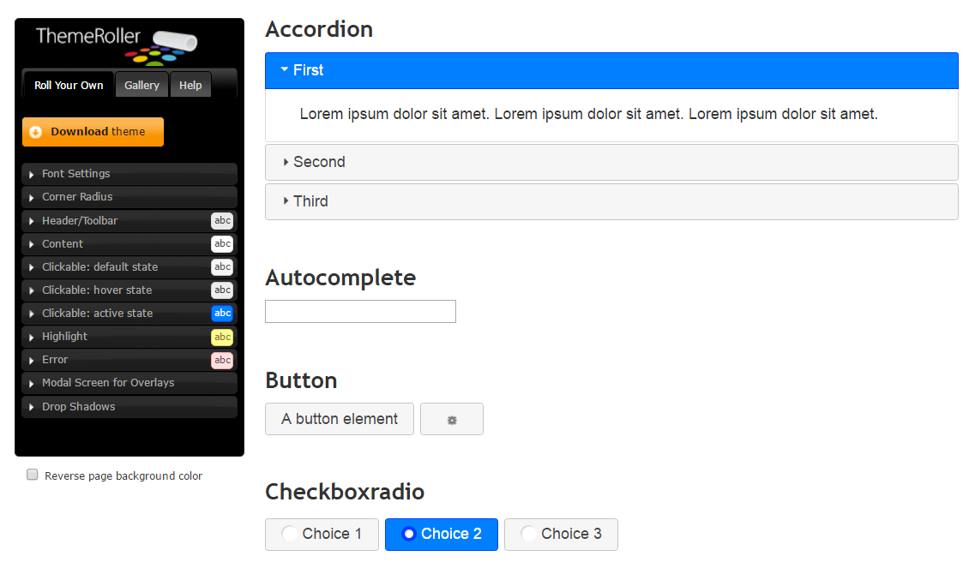Viewport: 975px width, 568px height.
Task: Click the yellow abc icon beside Highlight
Action: pos(222,336)
